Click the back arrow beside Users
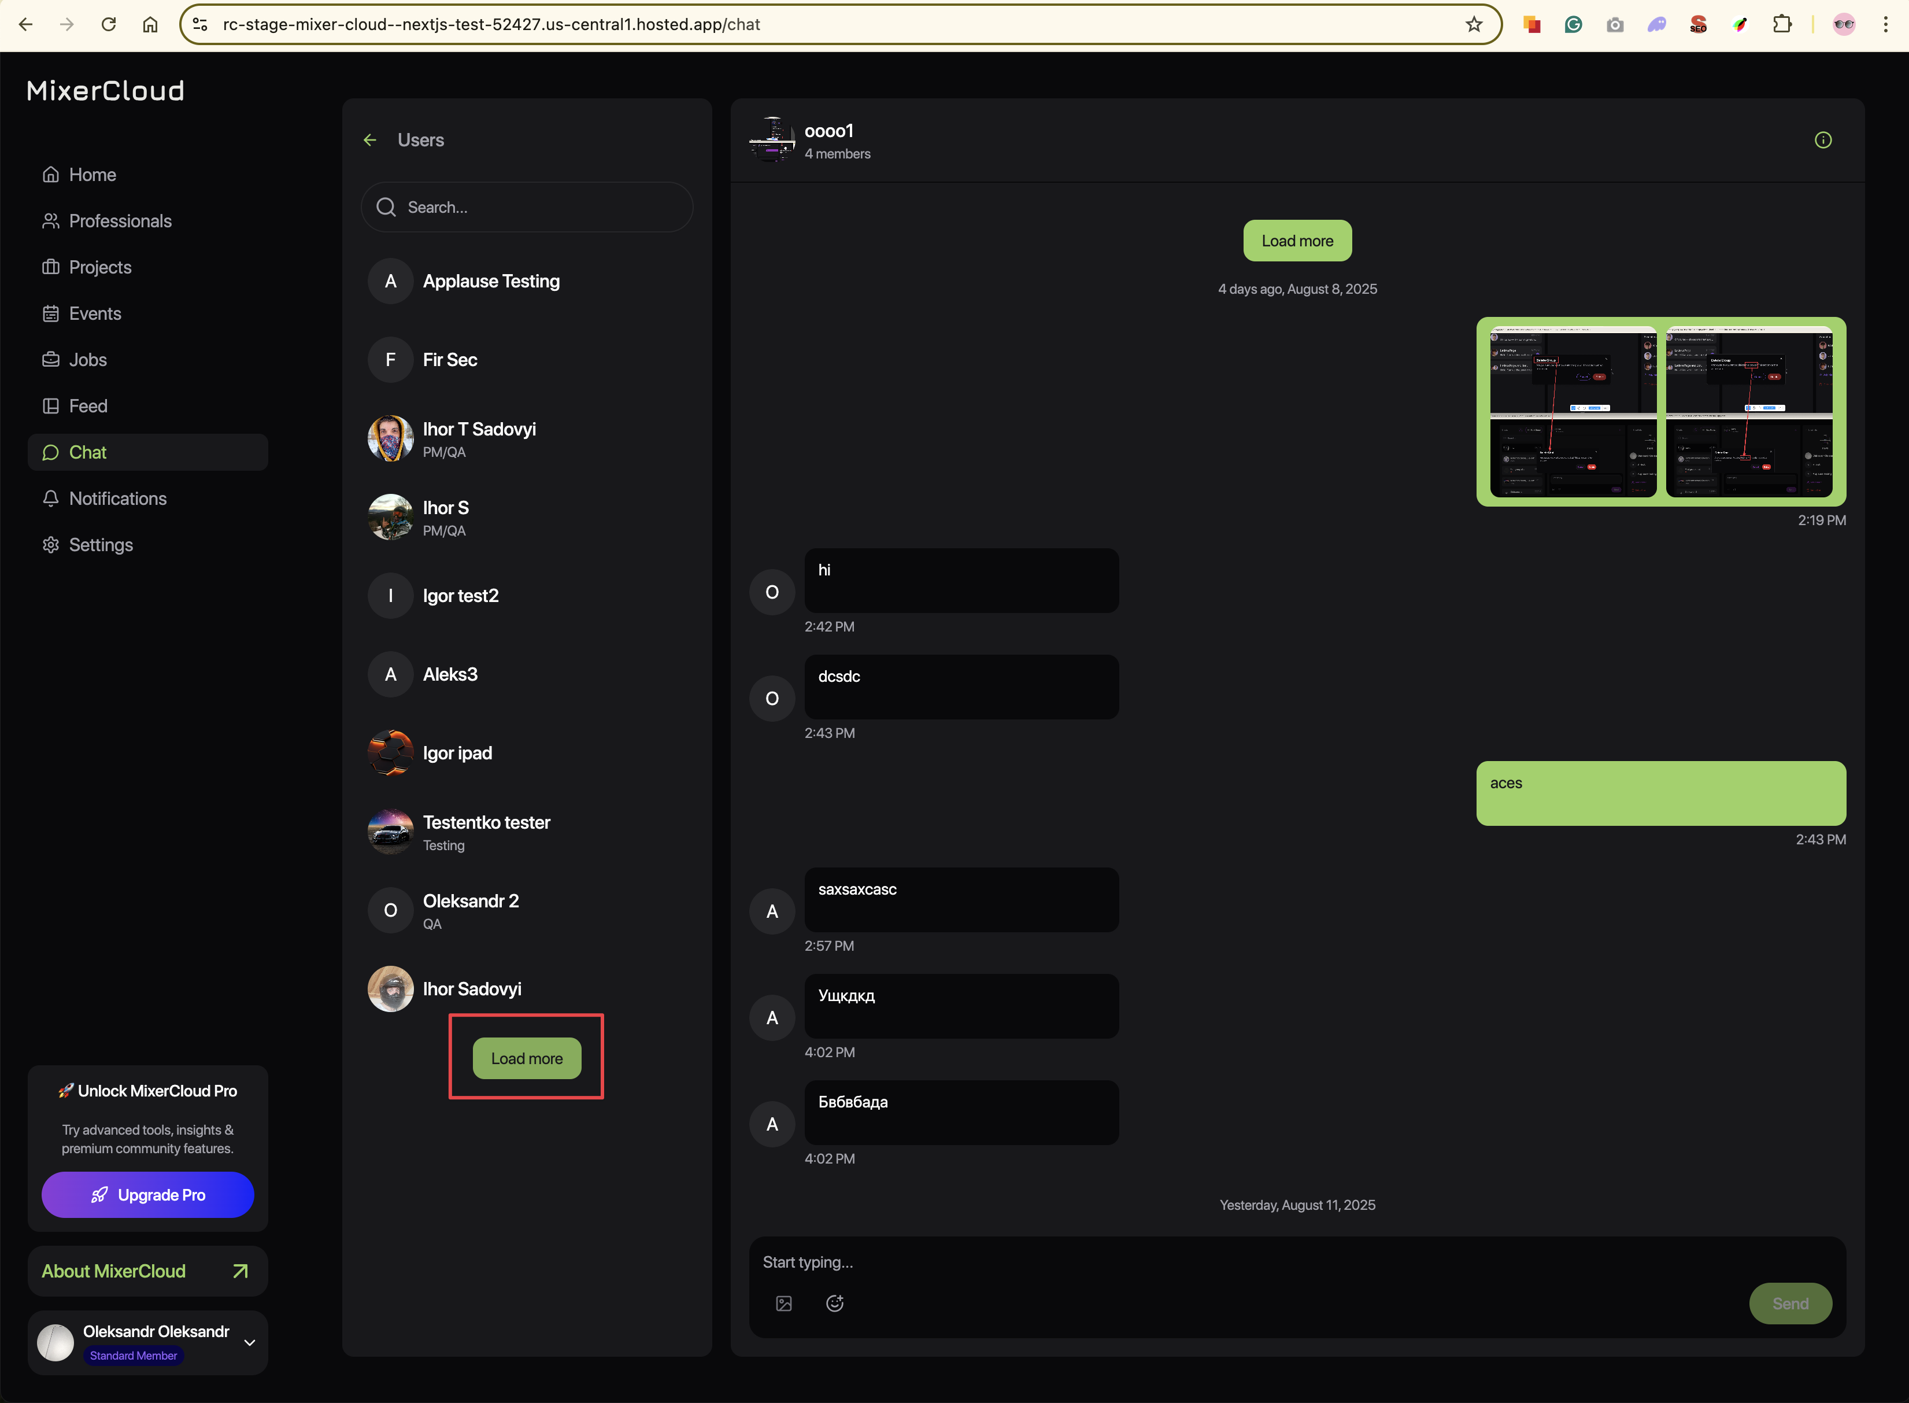Viewport: 1909px width, 1403px height. coord(370,140)
